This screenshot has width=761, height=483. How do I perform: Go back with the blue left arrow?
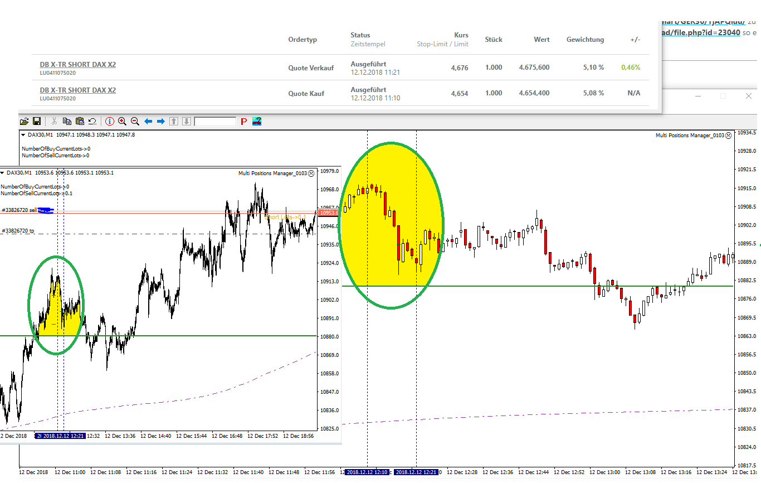pyautogui.click(x=148, y=121)
